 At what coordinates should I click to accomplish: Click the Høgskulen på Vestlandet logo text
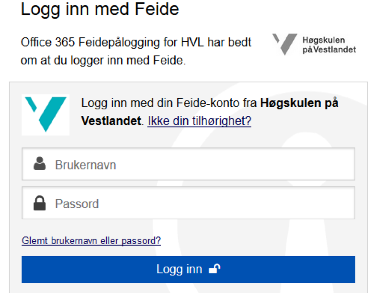click(329, 45)
